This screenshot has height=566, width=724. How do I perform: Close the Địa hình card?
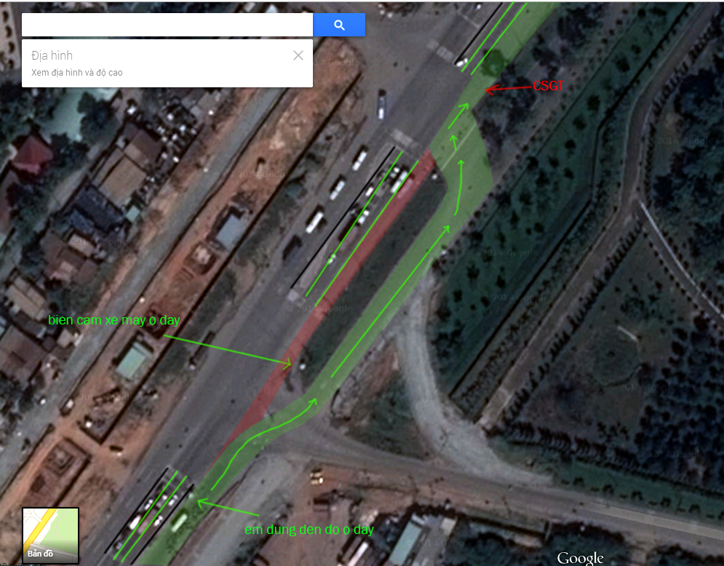click(298, 55)
